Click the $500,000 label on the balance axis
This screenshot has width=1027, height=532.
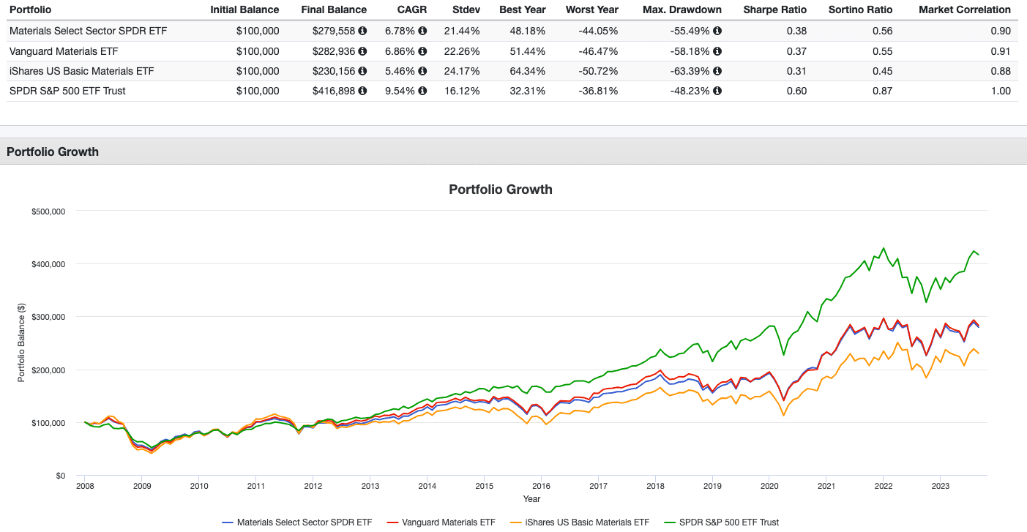pos(49,211)
